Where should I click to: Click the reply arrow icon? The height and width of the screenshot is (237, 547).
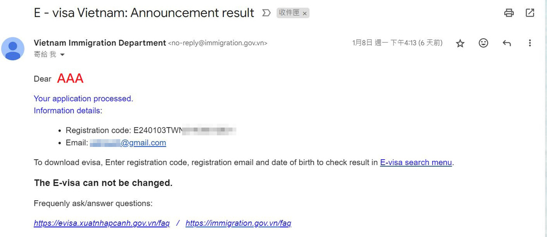[x=507, y=43]
